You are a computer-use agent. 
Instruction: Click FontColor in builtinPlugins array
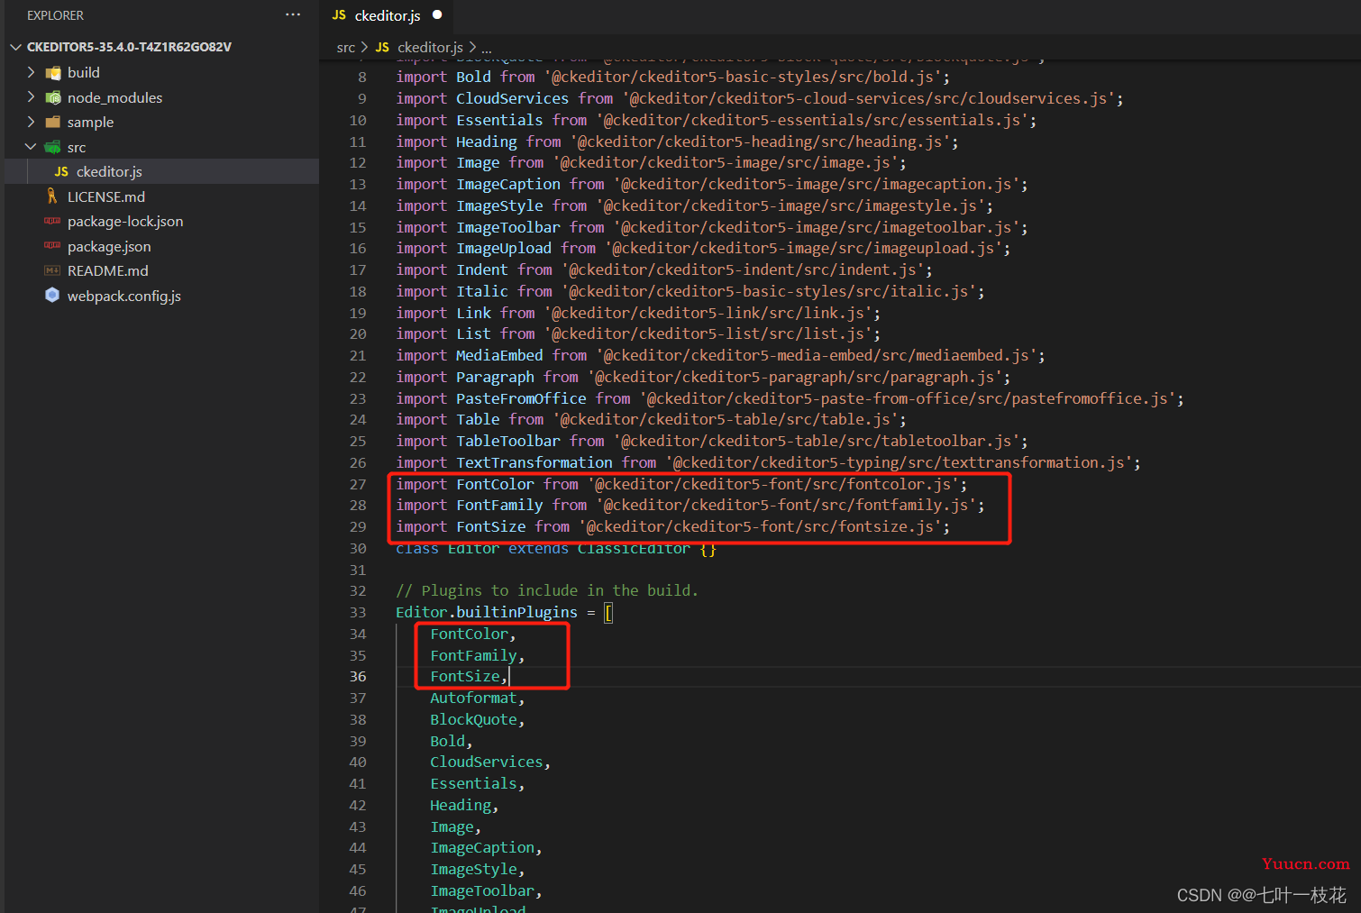click(469, 634)
